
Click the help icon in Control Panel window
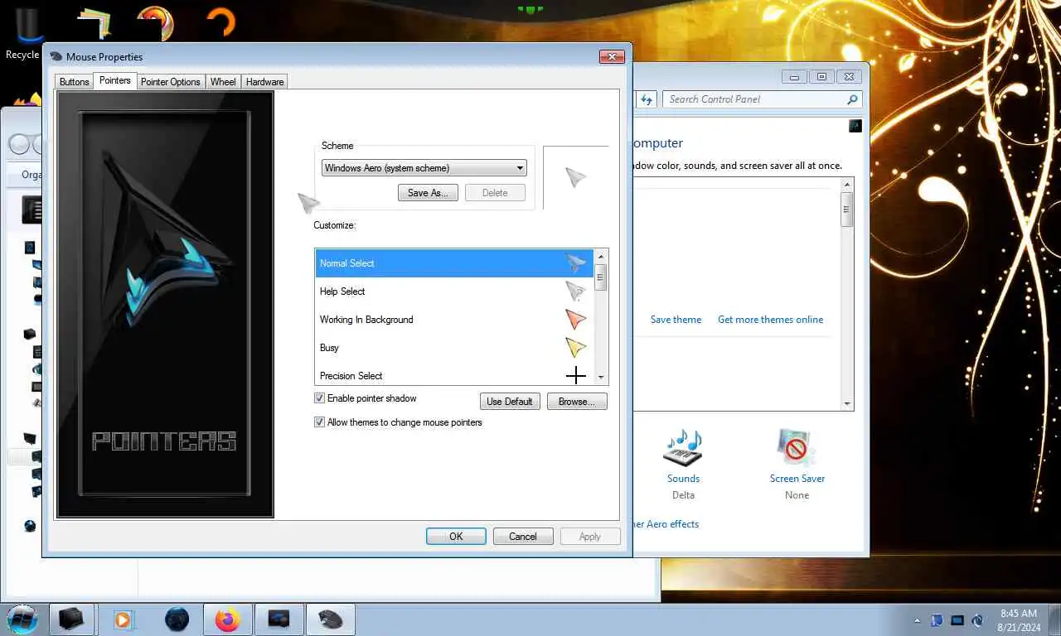coord(855,126)
